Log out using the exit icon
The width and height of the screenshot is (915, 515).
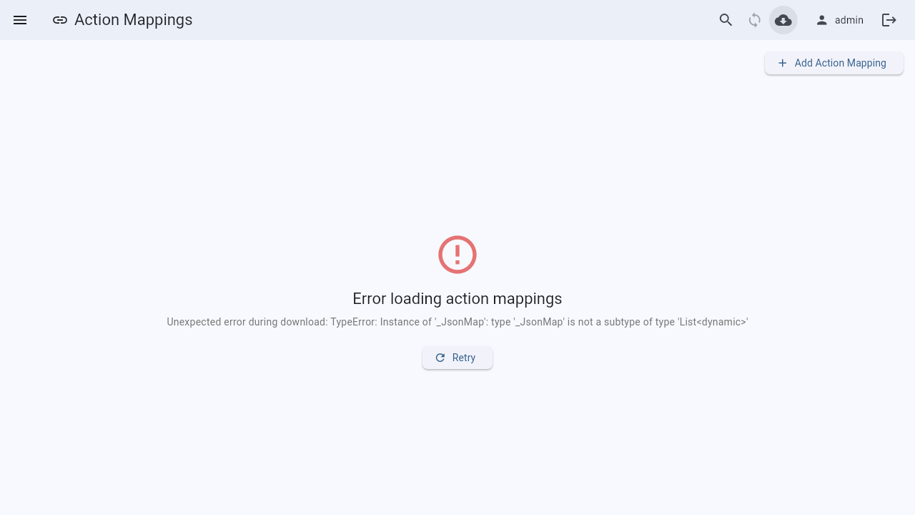[x=889, y=20]
